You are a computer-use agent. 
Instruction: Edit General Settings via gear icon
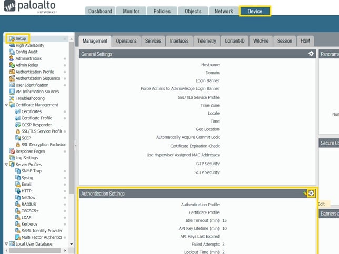tap(311, 54)
